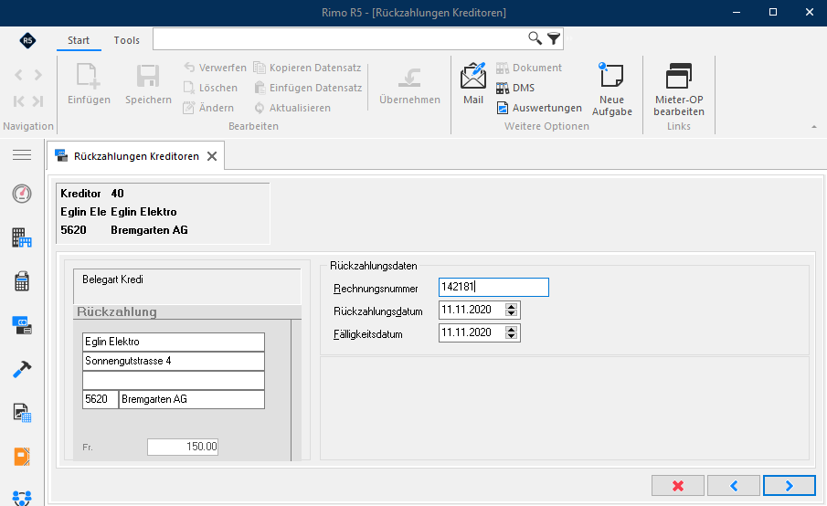Screen dimensions: 827x506
Task: Jump to first record navigation icon
Action: click(18, 101)
